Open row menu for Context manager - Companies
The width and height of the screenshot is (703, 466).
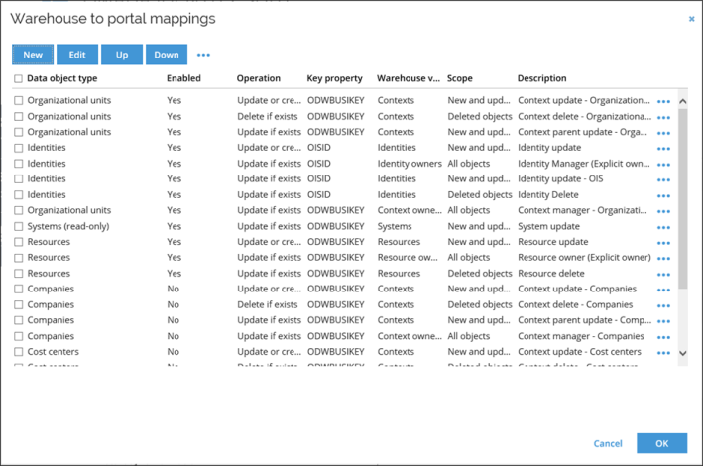pos(663,337)
